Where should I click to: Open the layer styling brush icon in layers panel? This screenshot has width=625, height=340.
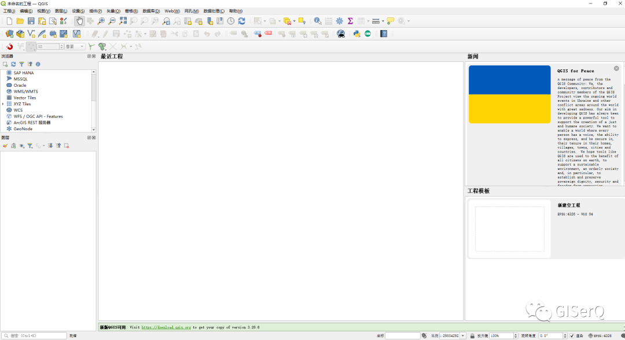point(5,146)
